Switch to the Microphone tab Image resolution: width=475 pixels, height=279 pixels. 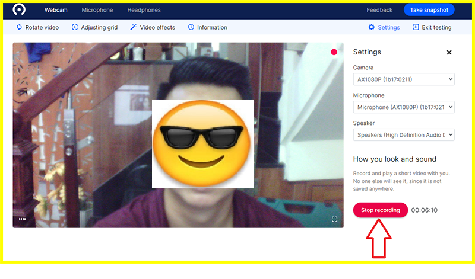tap(97, 10)
